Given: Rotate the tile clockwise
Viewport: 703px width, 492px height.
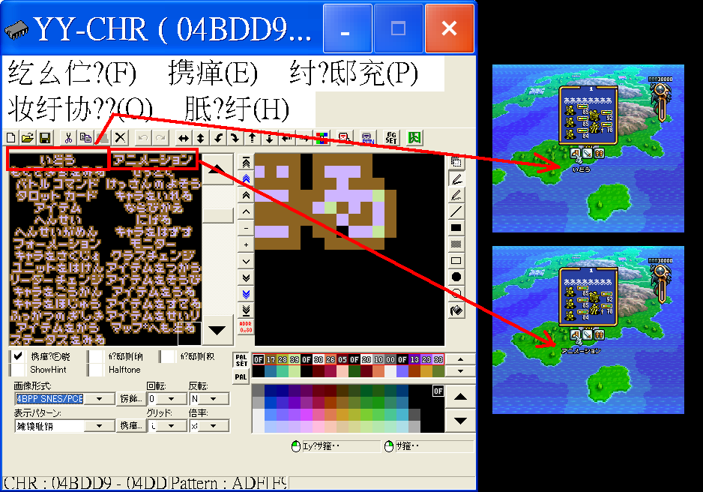Looking at the screenshot, I should [235, 138].
